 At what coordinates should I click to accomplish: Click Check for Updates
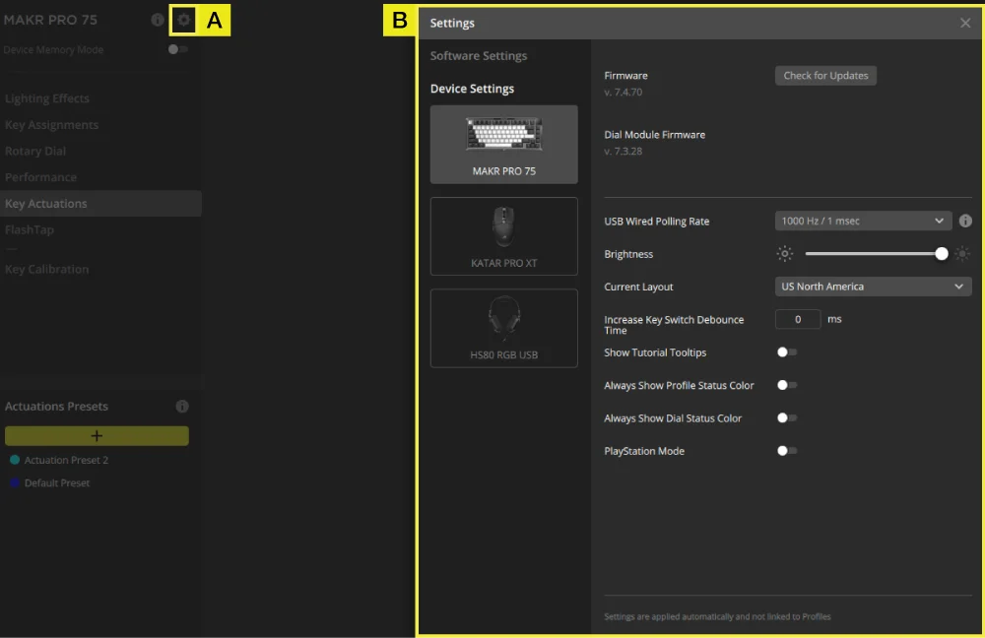pos(825,75)
